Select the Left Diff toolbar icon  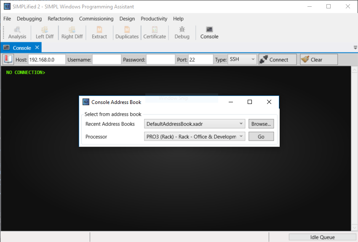click(x=45, y=33)
